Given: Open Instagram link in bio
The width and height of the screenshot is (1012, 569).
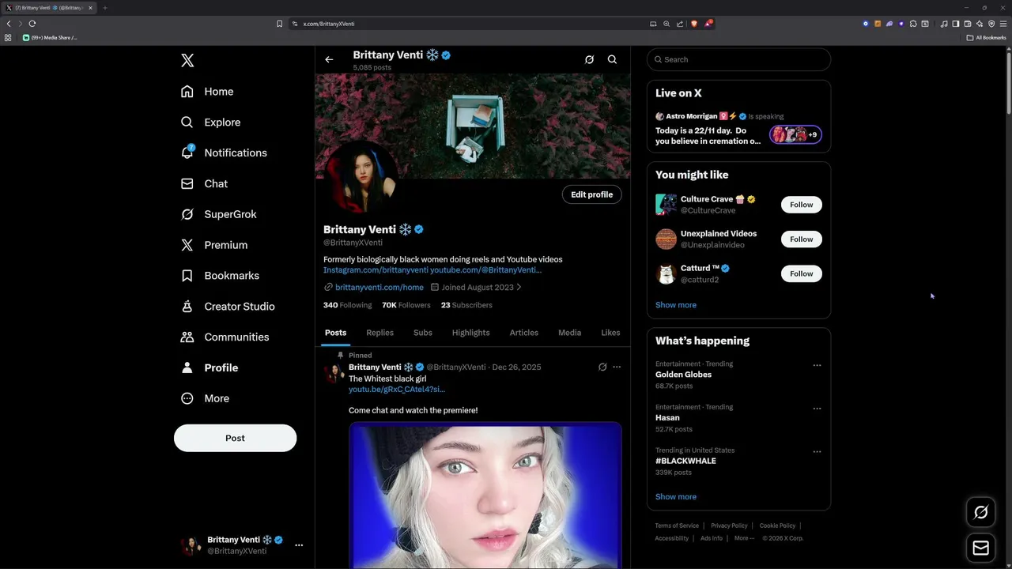Looking at the screenshot, I should (x=376, y=270).
